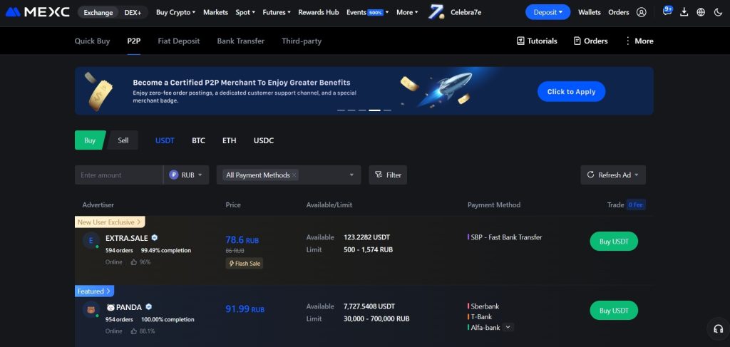Open Orders from the P2P sub-navigation
Image resolution: width=730 pixels, height=347 pixels.
(590, 41)
